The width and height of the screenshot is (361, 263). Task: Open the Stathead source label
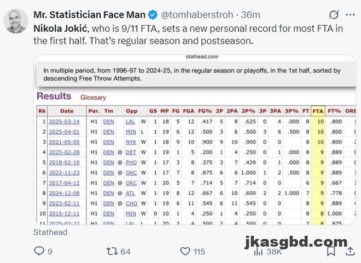[x=50, y=232]
